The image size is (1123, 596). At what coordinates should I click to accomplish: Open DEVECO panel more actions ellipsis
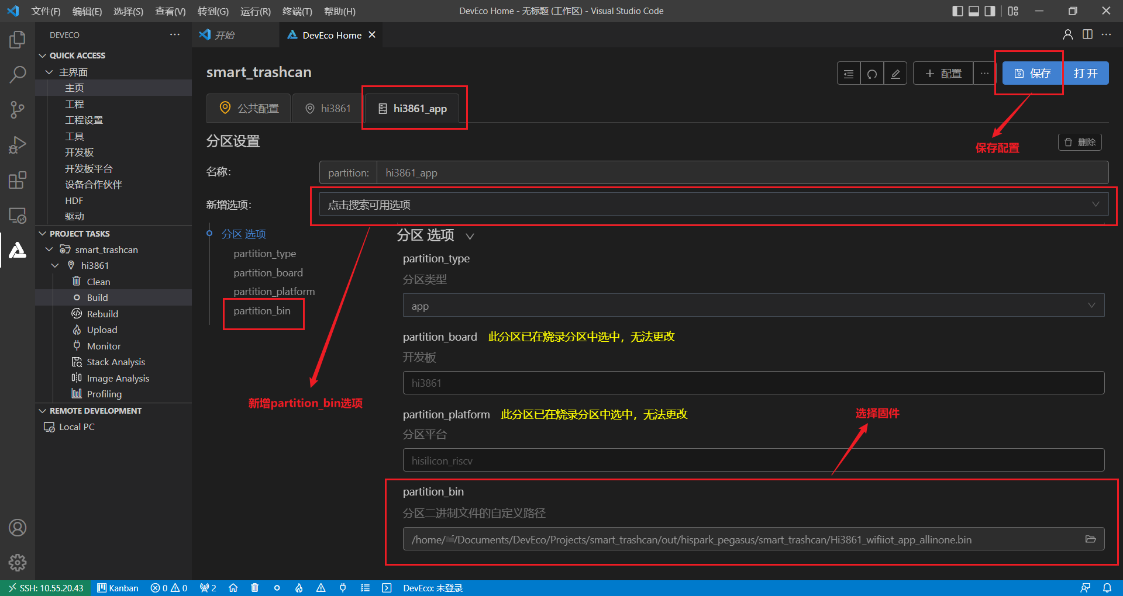click(175, 34)
